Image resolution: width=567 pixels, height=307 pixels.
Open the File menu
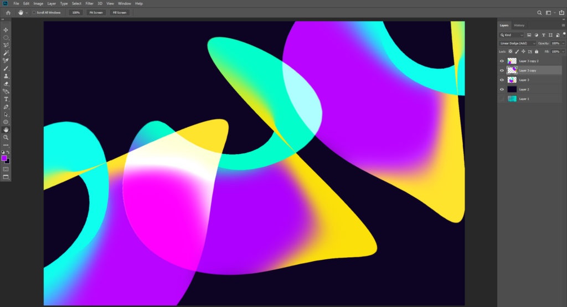[16, 4]
